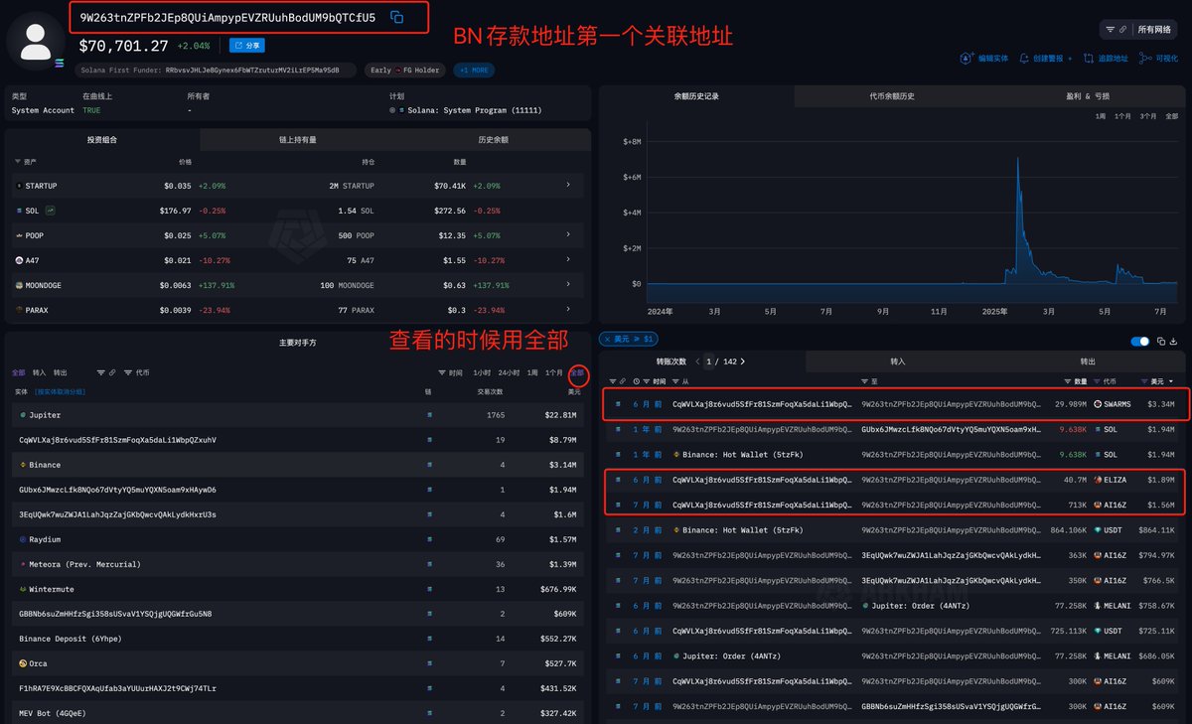
Task: Go to next transfers page arrow
Action: (743, 362)
